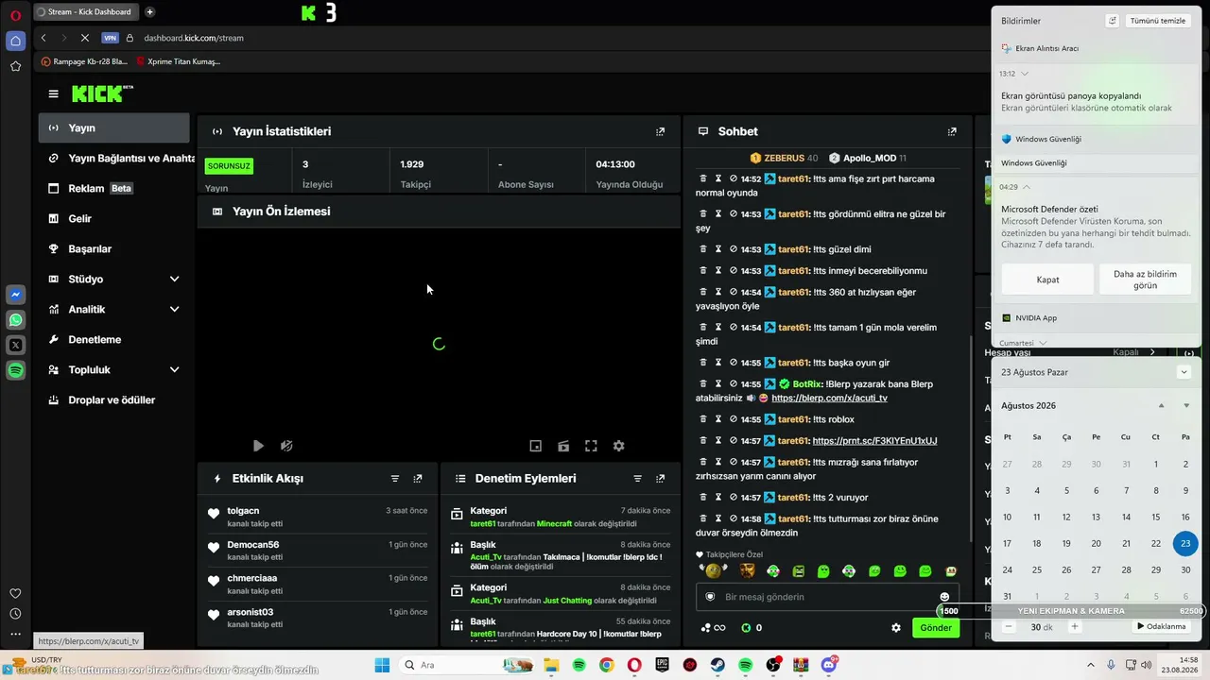Open Steam from the taskbar
The height and width of the screenshot is (680, 1210).
click(x=717, y=665)
